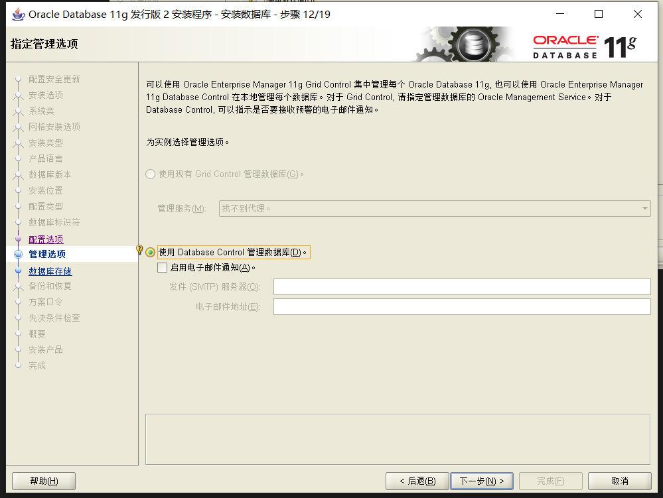Go to 数据库存储 step in sidebar
The height and width of the screenshot is (498, 663).
click(50, 271)
